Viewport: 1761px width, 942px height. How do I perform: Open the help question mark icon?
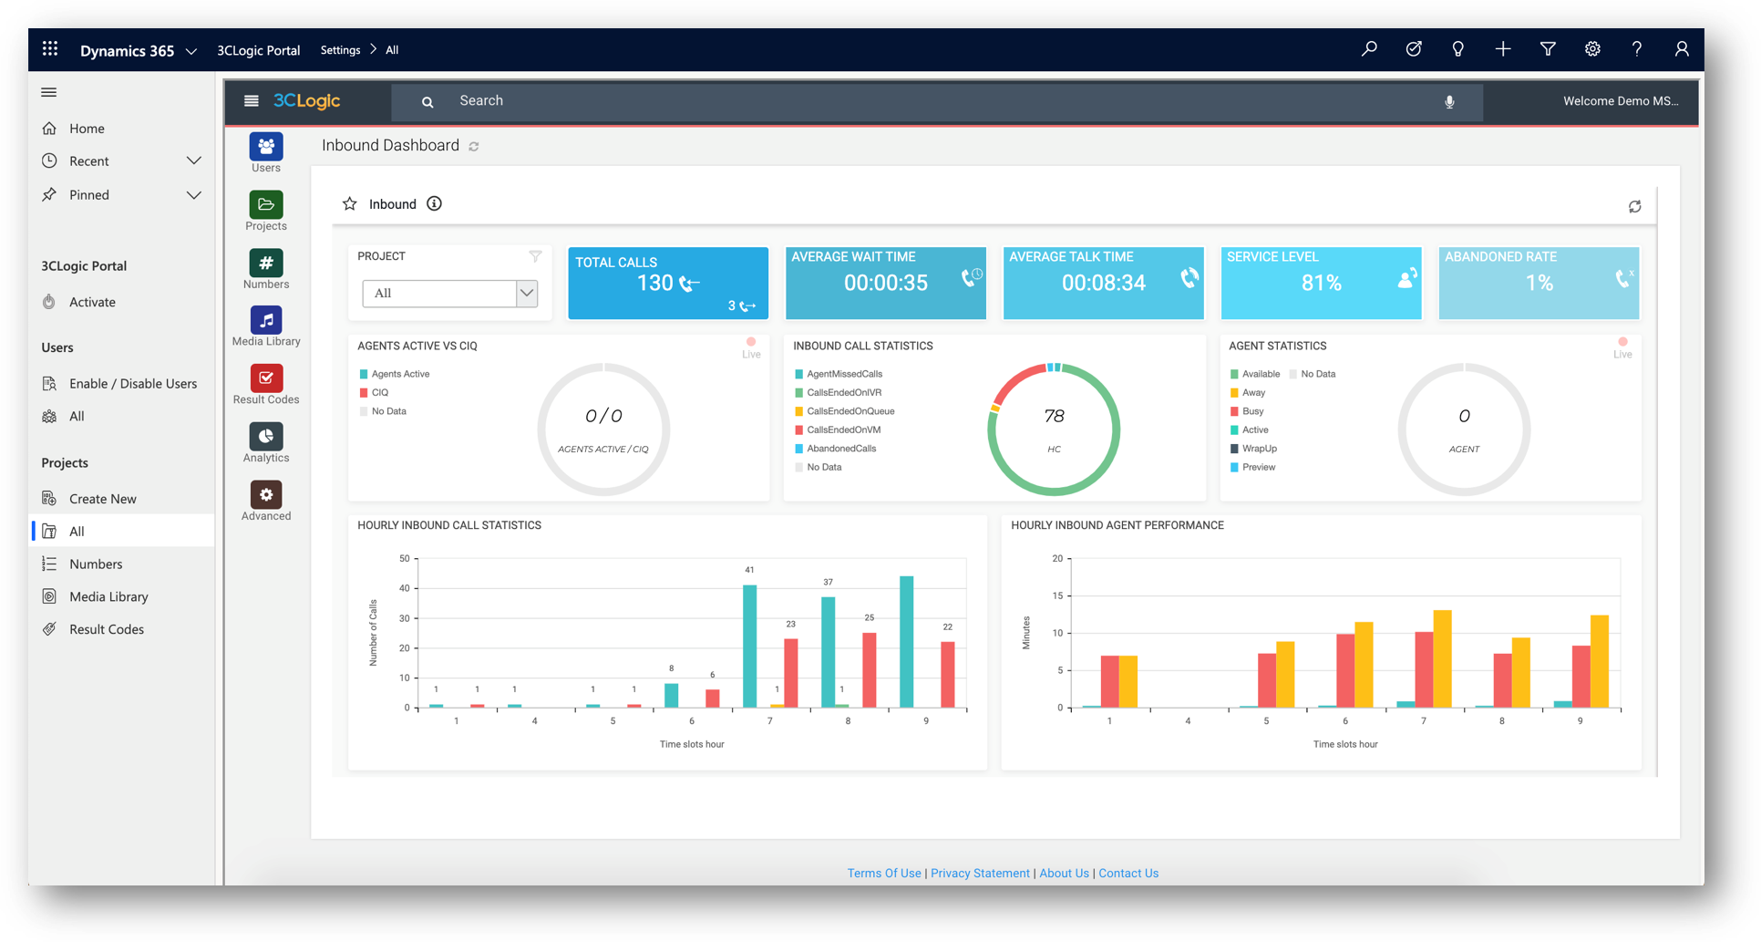[x=1637, y=49]
